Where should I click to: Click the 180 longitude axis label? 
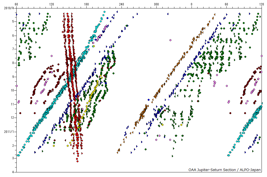coord(87,4)
